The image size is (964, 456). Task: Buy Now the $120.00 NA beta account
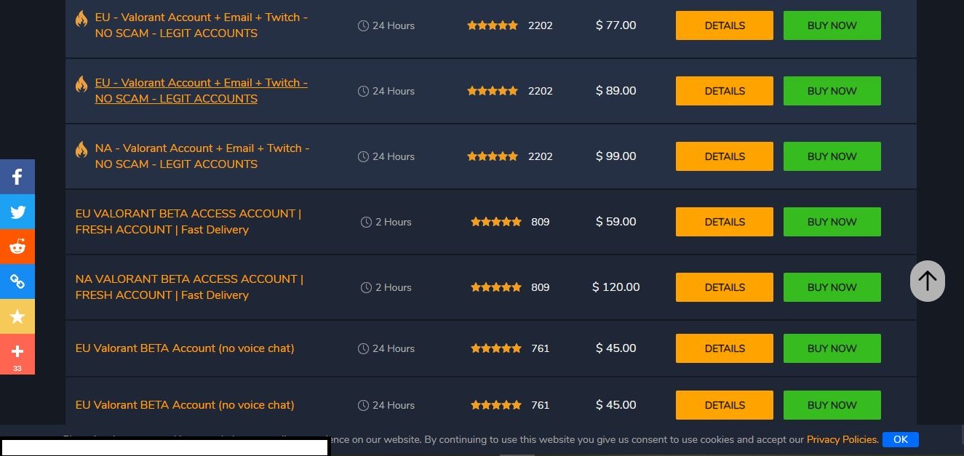tap(832, 287)
